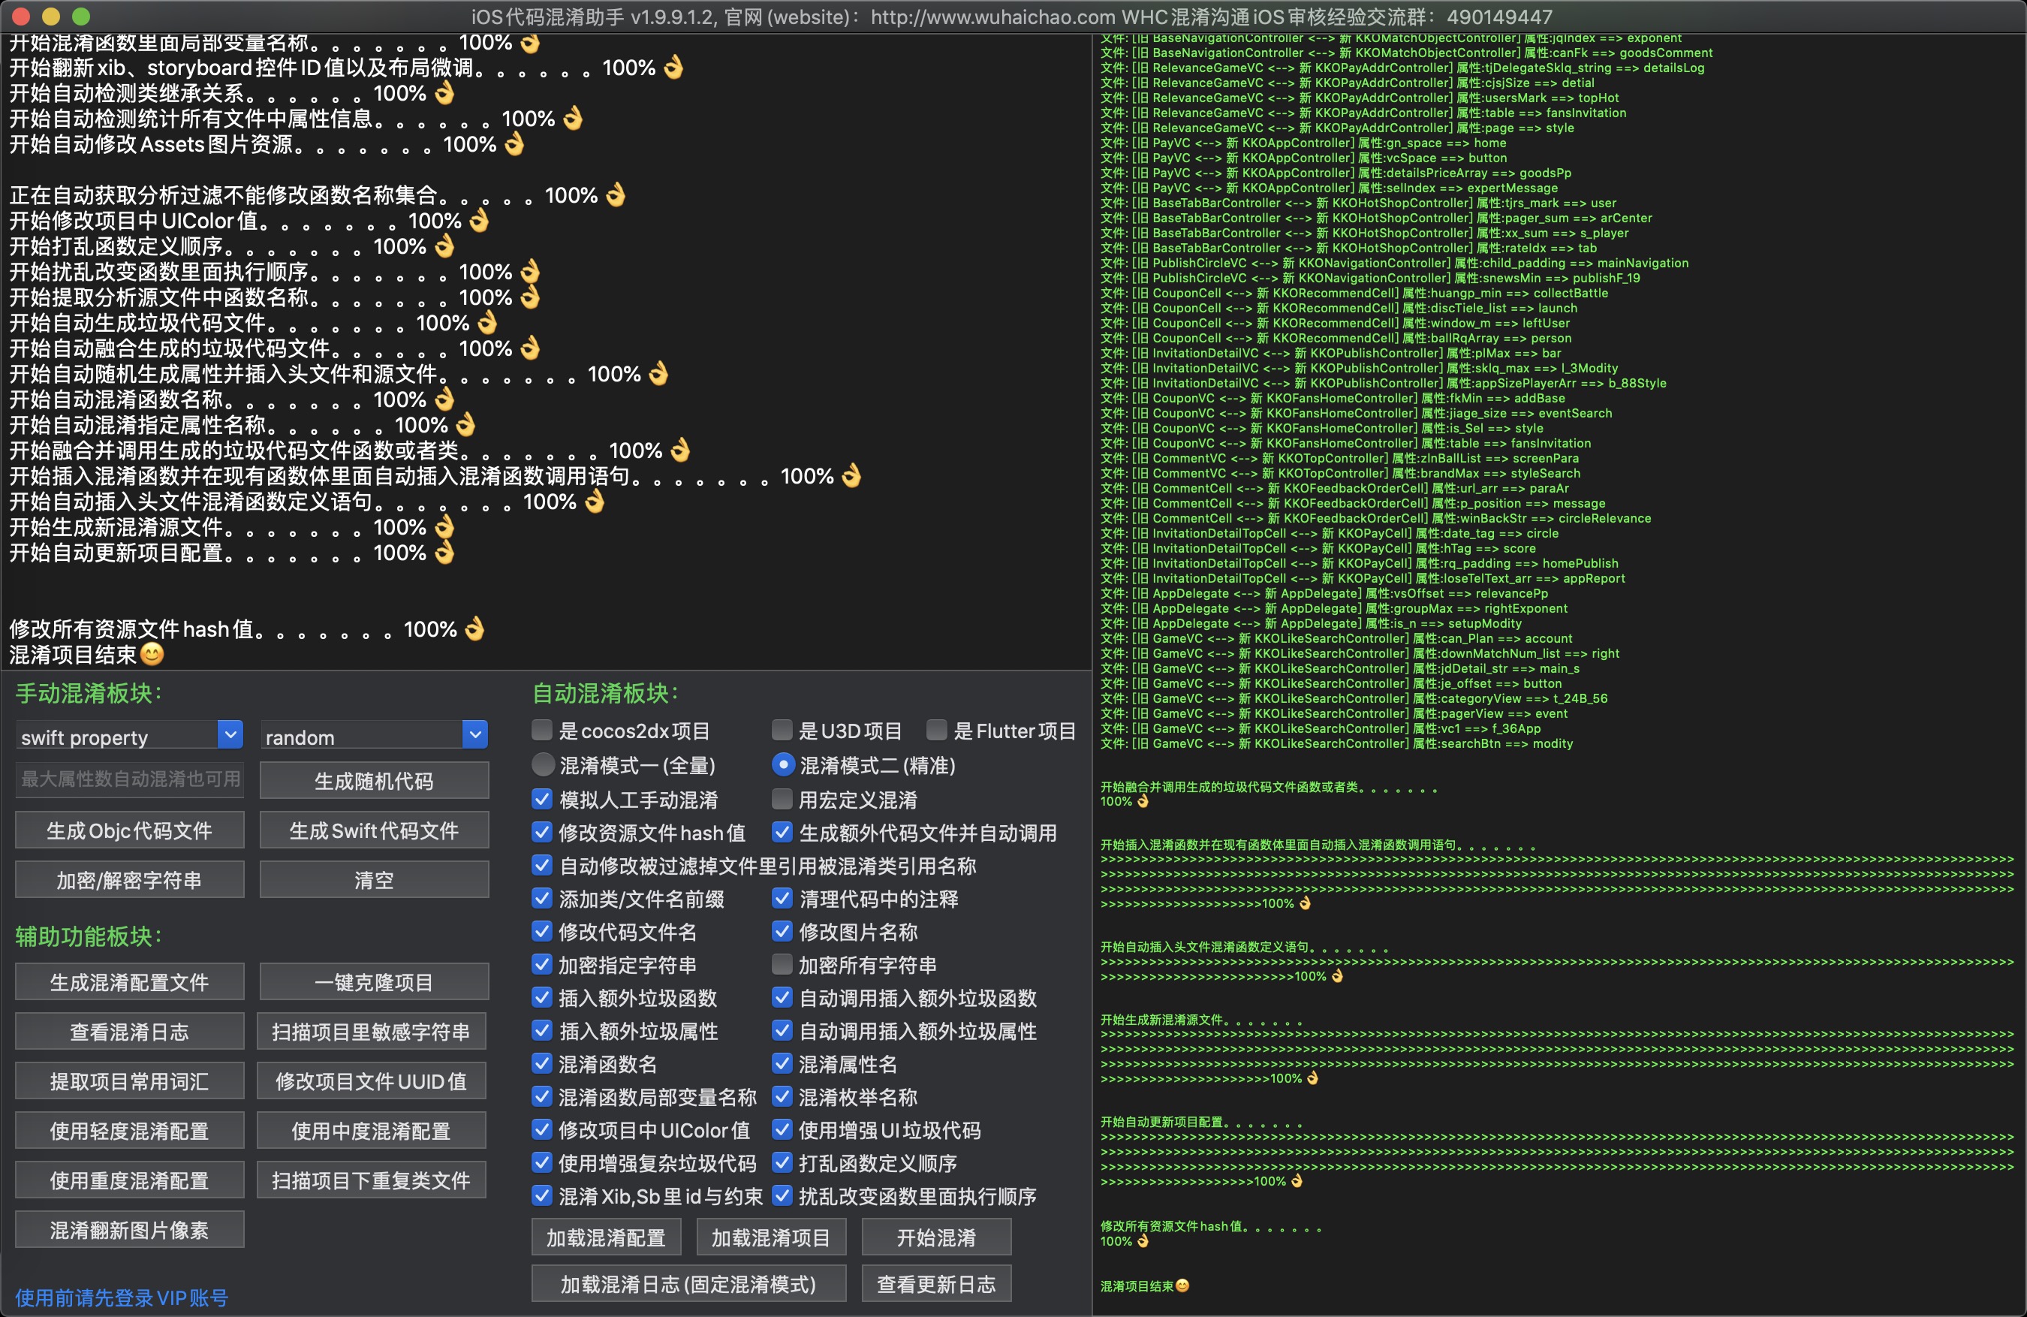Apply 使用中度混淆配置
Screen dimensions: 2027x1317
(x=372, y=1129)
